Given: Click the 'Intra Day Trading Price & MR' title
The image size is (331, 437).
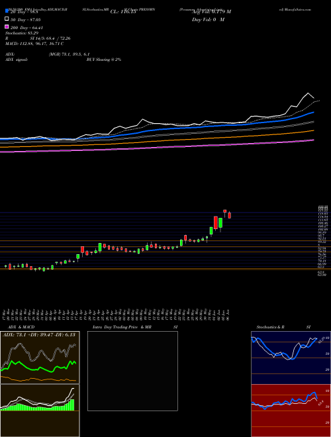Looking at the screenshot, I should [x=122, y=327].
